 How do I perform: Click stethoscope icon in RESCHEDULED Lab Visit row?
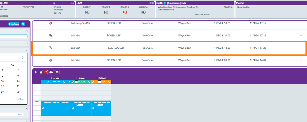[50, 48]
